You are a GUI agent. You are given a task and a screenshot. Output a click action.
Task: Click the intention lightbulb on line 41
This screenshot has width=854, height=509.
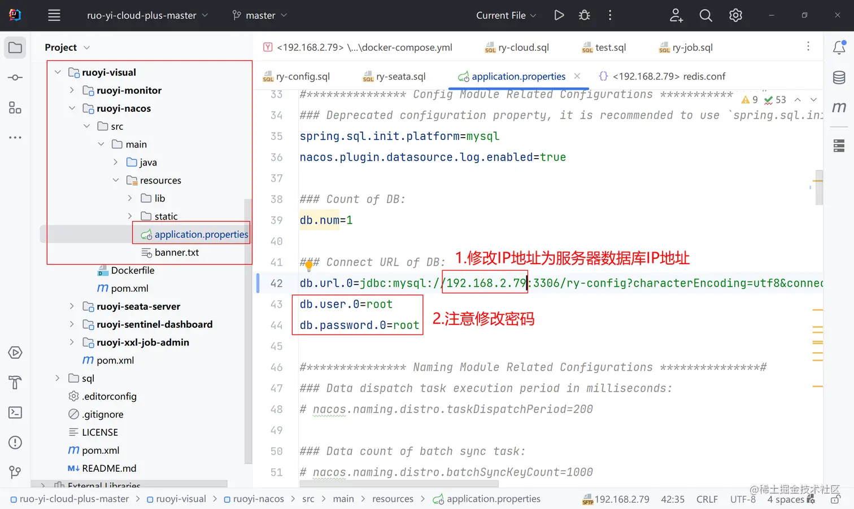pos(309,266)
